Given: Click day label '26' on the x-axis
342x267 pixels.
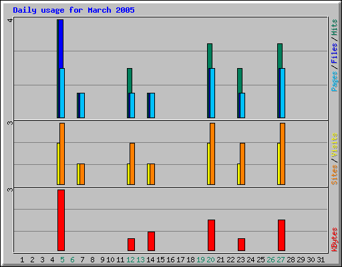Looking at the screenshot, I should [x=271, y=260].
